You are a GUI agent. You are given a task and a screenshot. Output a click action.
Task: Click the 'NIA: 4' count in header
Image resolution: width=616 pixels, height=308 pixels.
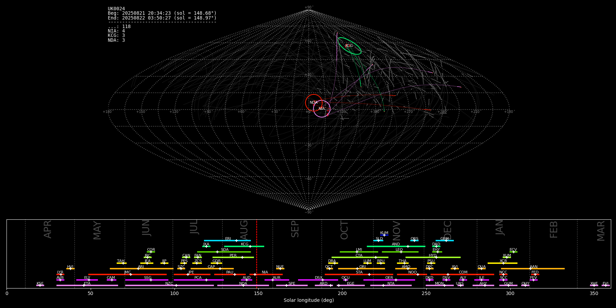[116, 31]
